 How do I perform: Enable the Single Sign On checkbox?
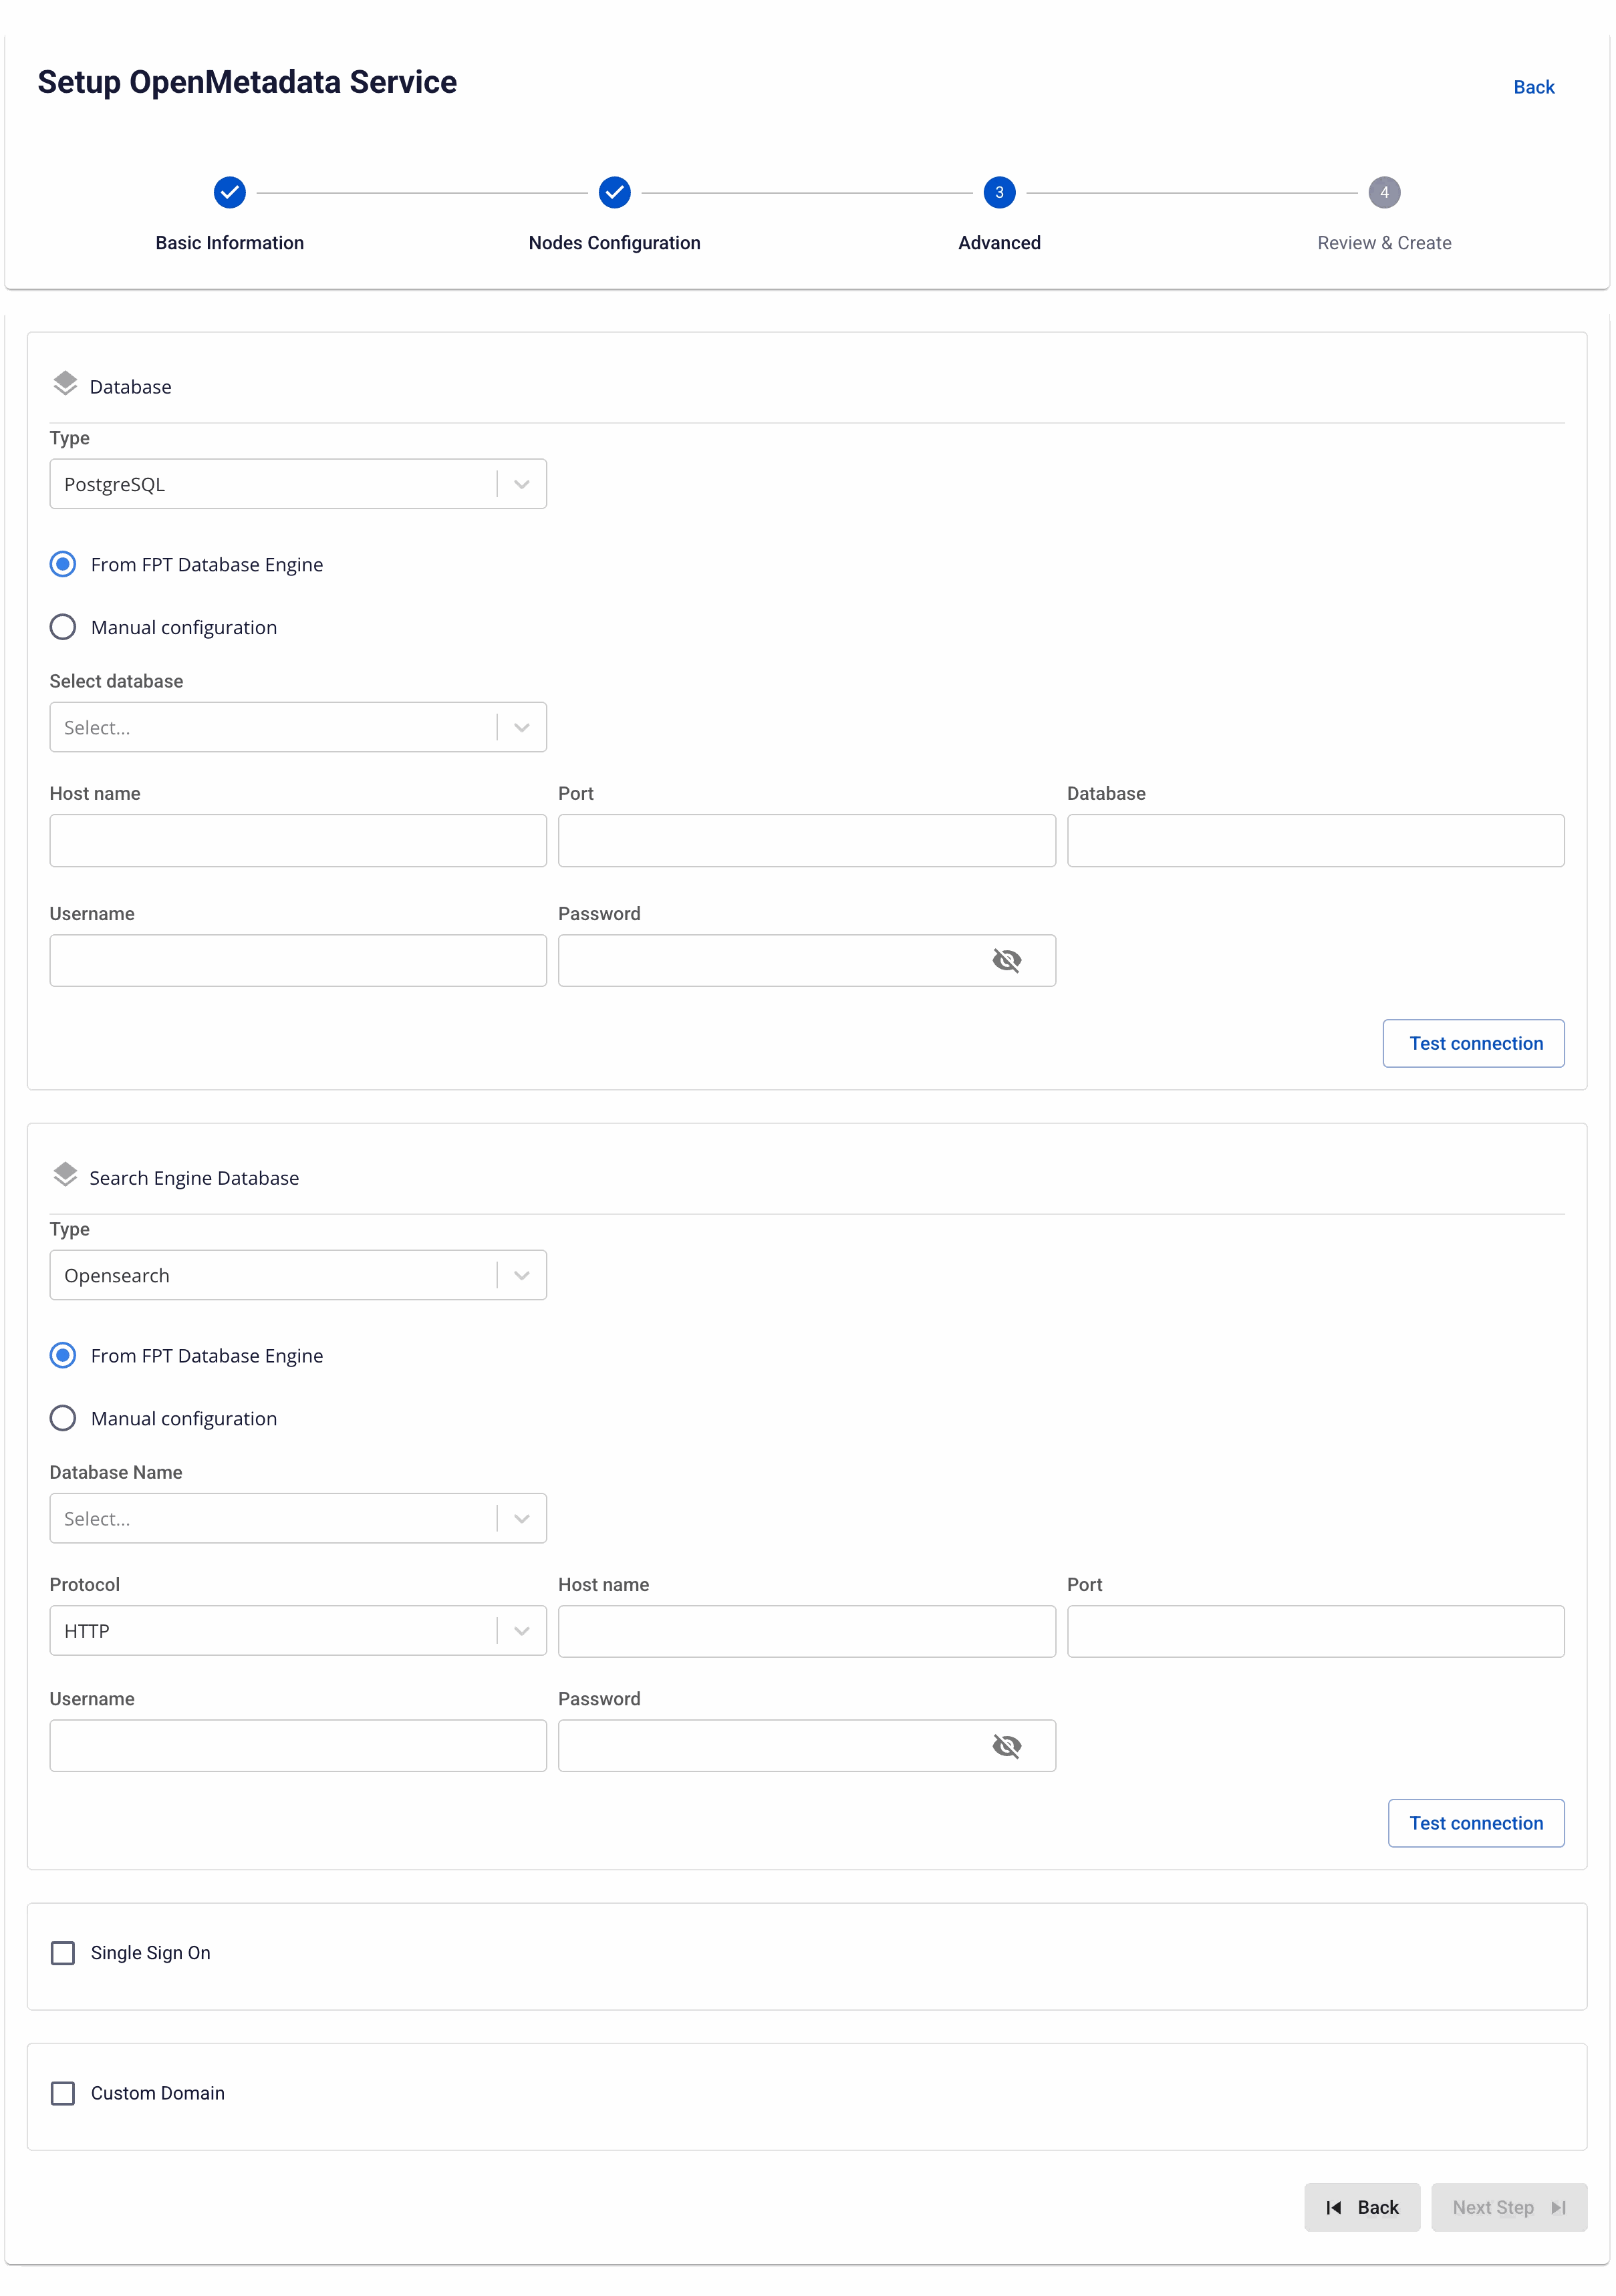pyautogui.click(x=63, y=1953)
